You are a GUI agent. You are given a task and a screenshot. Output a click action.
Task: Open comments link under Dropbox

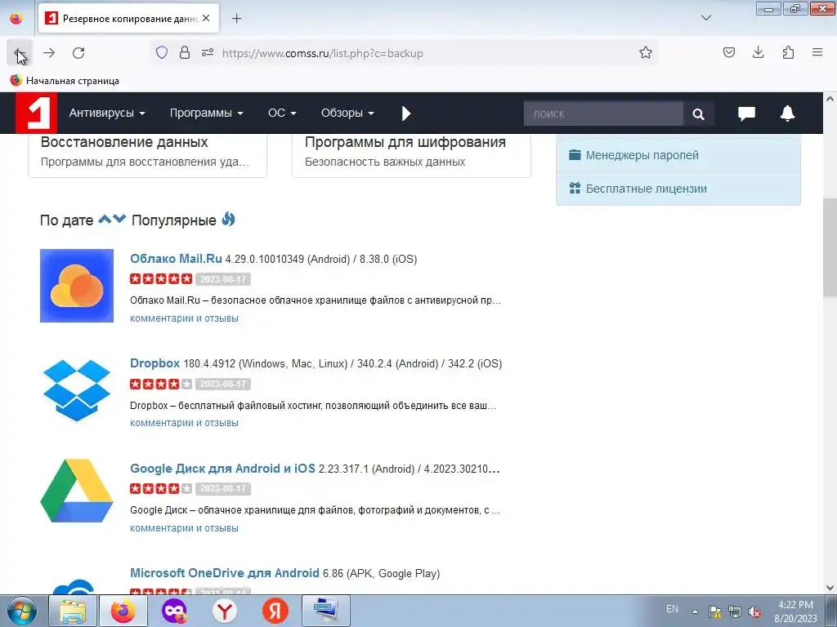[x=184, y=423]
